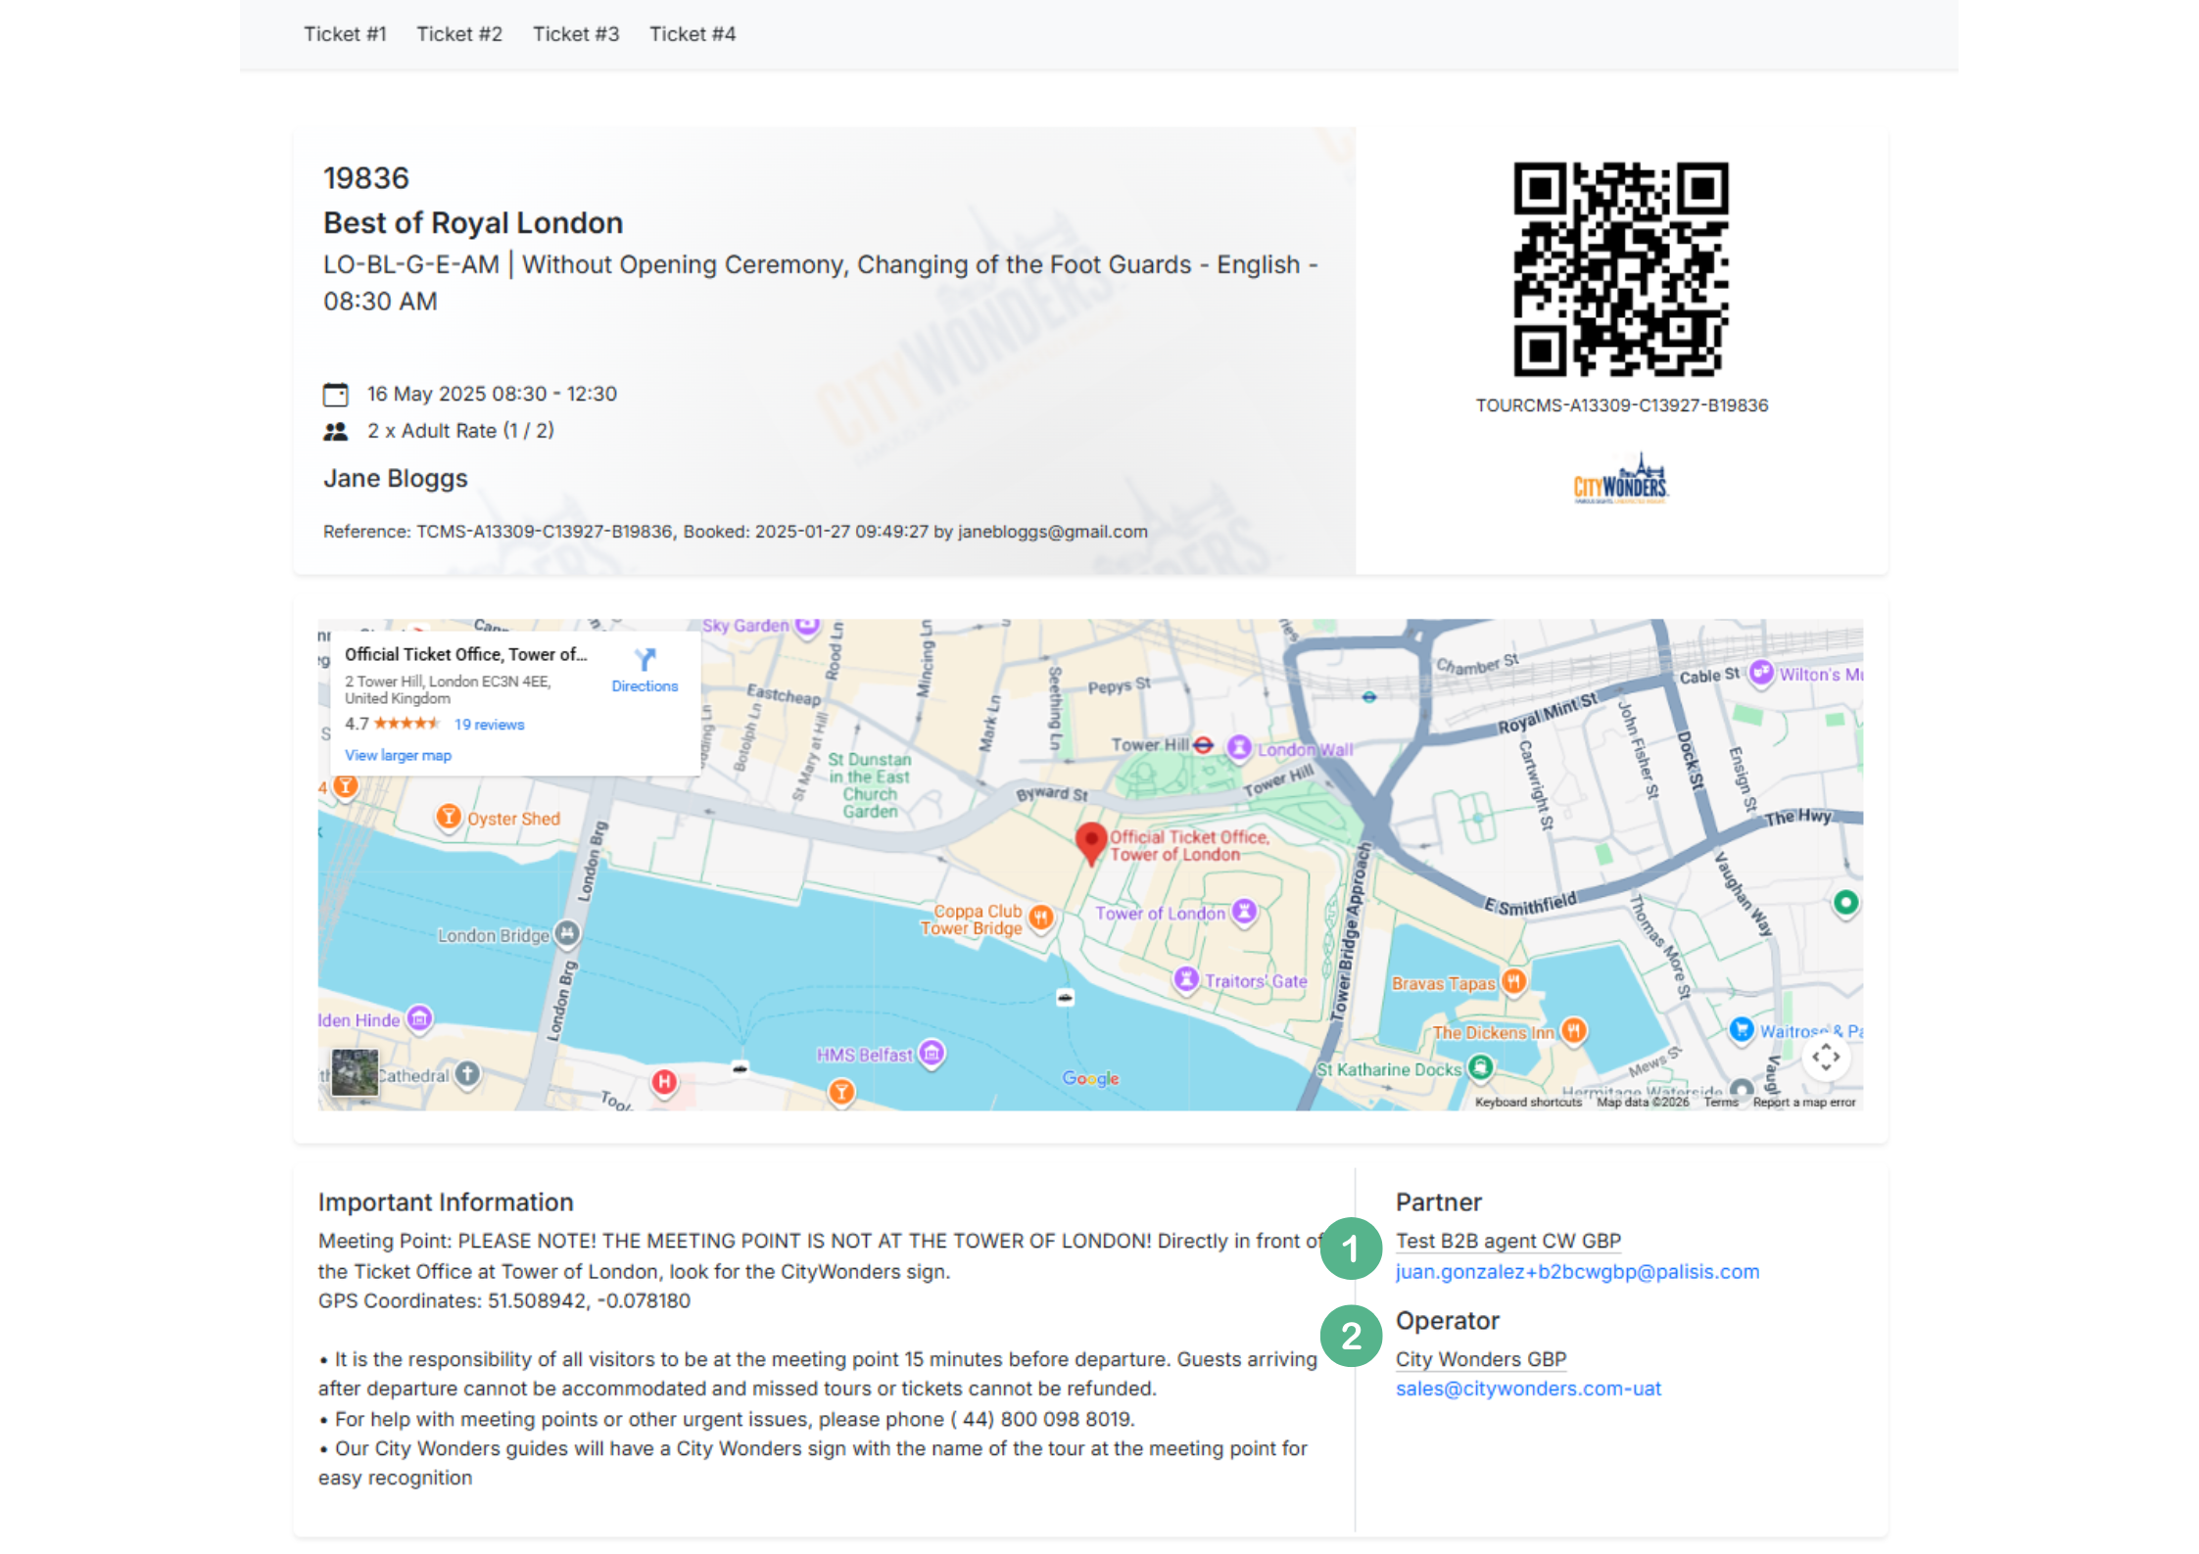
Task: Click the Official Ticket Office map label
Action: [x=1189, y=846]
